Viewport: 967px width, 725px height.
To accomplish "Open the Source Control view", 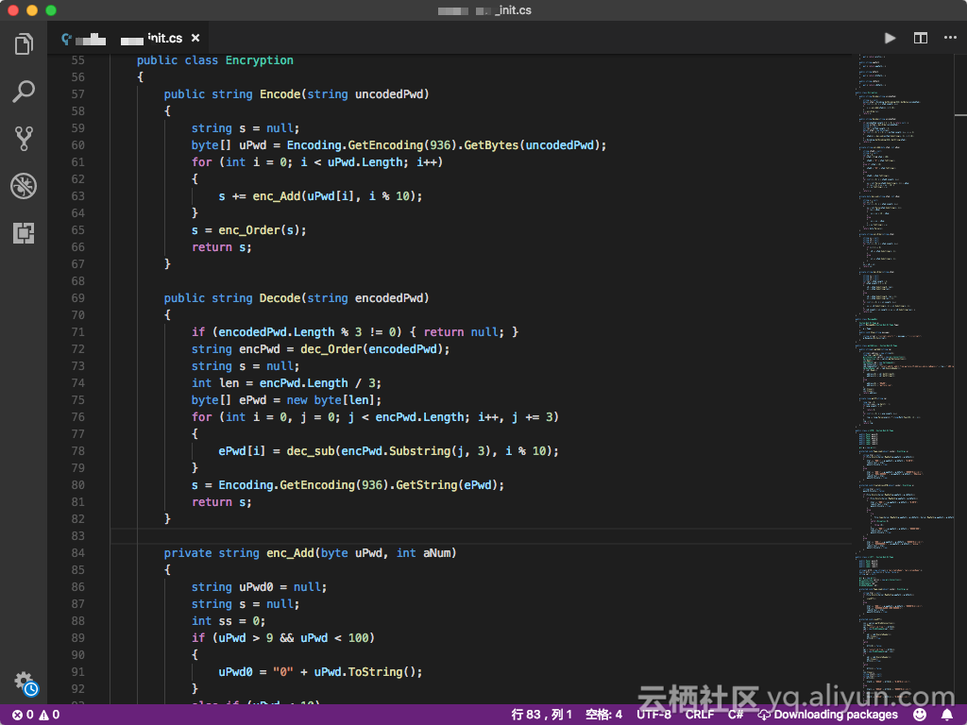I will (24, 139).
